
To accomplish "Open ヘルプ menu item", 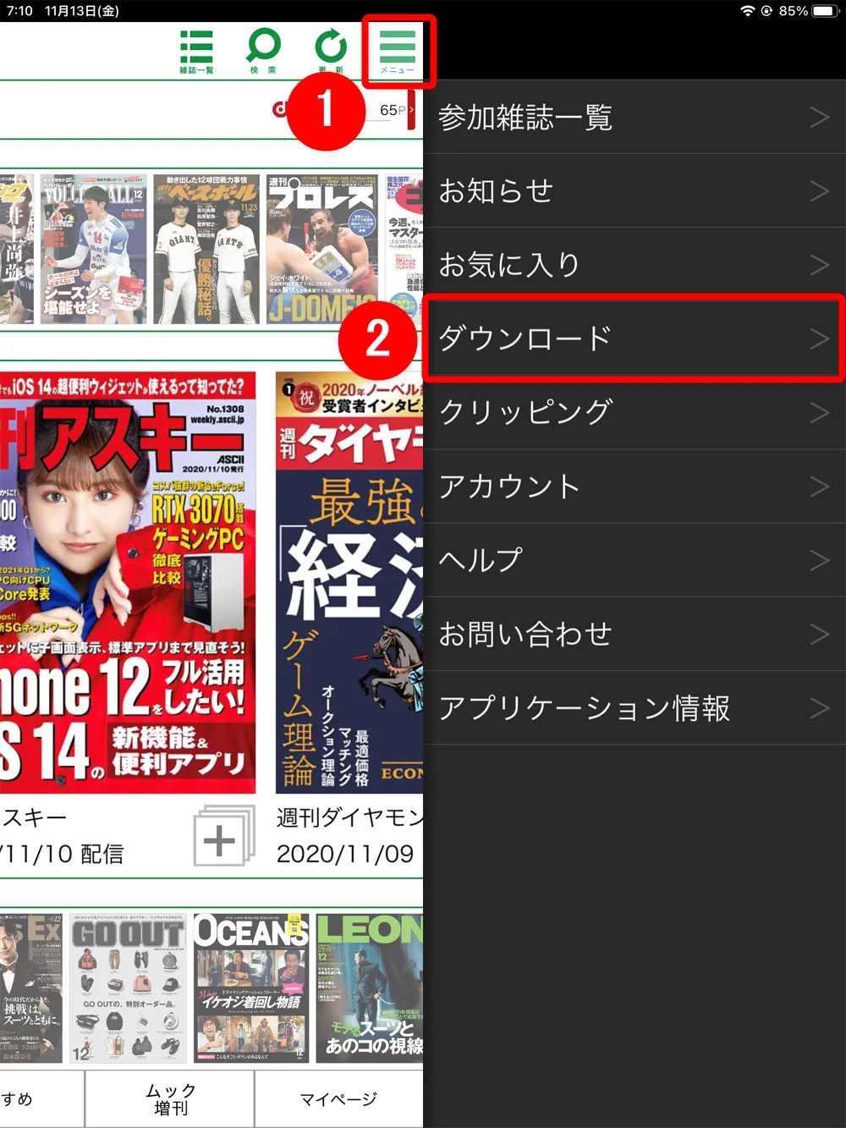I will 634,560.
